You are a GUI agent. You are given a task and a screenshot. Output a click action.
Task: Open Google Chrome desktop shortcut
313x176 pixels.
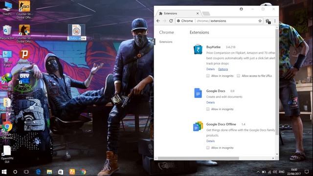tap(7, 130)
